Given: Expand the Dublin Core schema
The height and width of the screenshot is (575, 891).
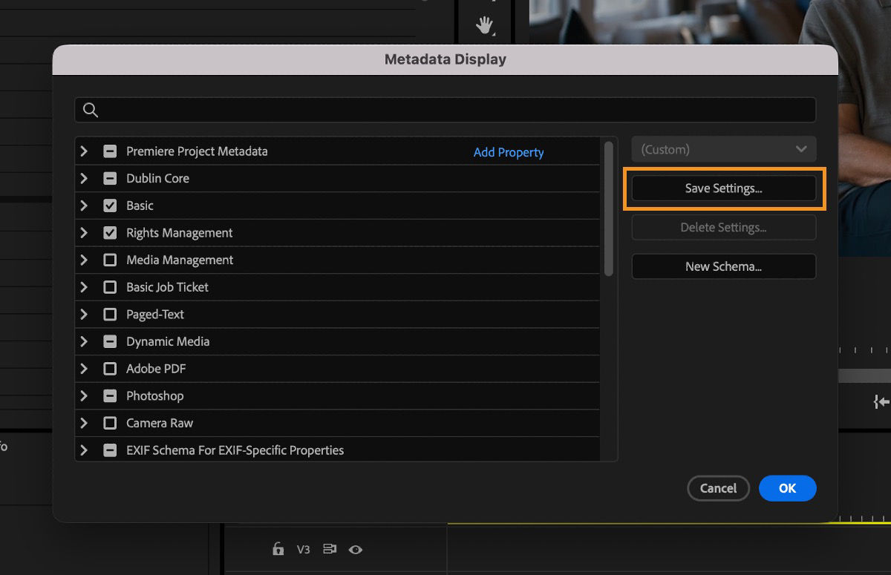Looking at the screenshot, I should click(x=84, y=178).
